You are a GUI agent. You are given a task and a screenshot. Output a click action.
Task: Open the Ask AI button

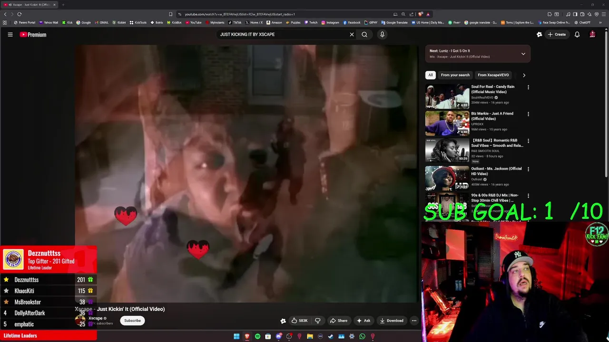click(363, 321)
